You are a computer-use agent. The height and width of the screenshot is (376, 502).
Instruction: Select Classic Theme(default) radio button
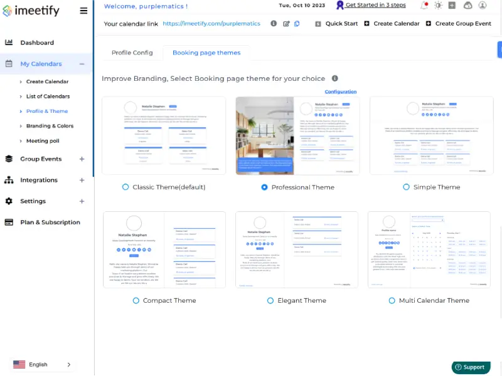coord(125,187)
